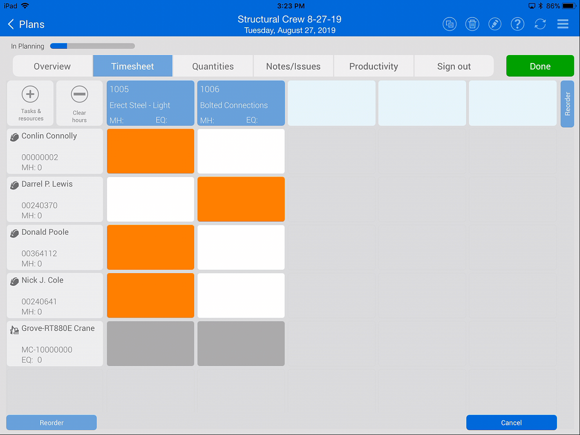Tap Nick J. Cole's white Bolted Connections cell
The image size is (580, 435).
tap(241, 296)
